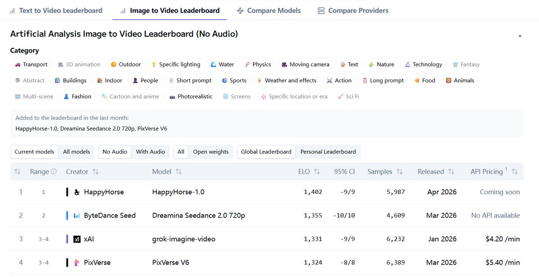
Task: Filter by the Animals category
Action: coord(460,80)
